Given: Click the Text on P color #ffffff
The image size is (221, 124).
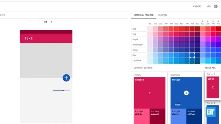Looking at the screenshot, I should click(213, 87).
